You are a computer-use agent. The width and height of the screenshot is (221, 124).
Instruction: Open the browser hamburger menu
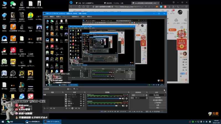186,7
